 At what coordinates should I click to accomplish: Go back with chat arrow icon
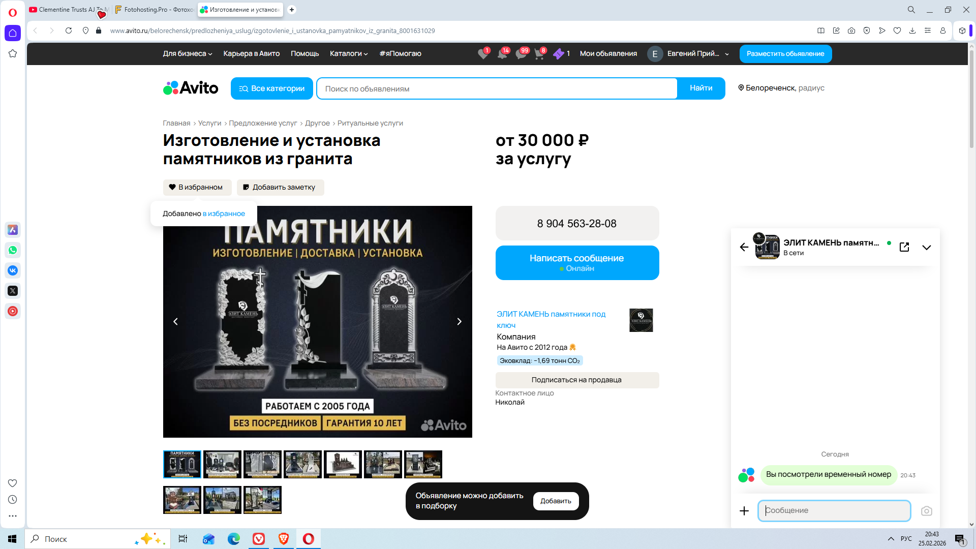[744, 247]
